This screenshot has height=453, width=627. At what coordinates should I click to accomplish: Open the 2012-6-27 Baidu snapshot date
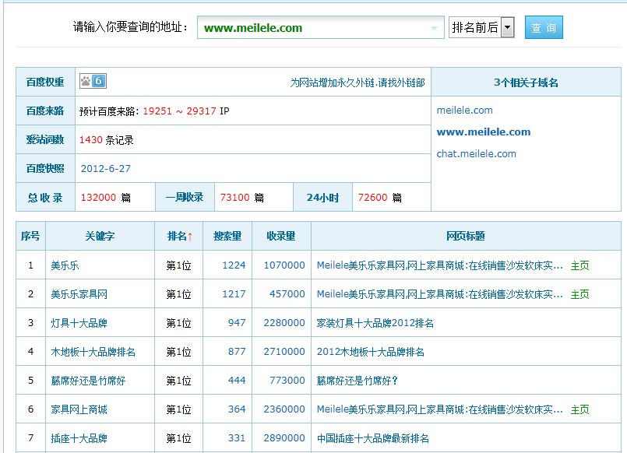106,168
